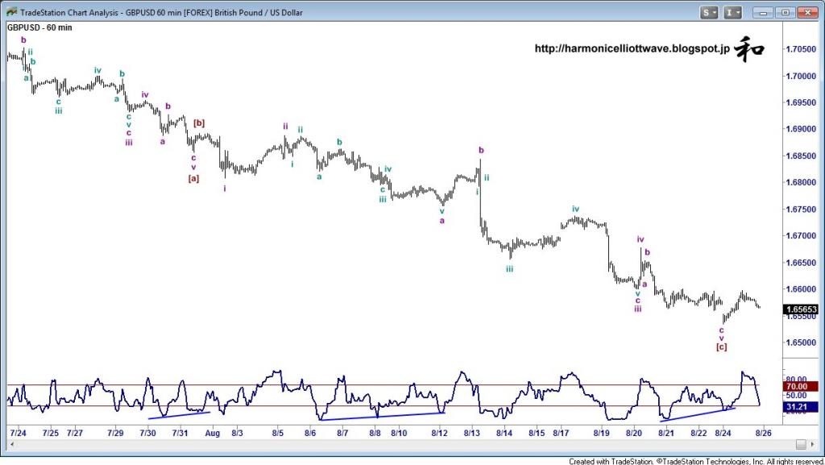The image size is (825, 465).
Task: Click the 7/31 date label
Action: 180,433
